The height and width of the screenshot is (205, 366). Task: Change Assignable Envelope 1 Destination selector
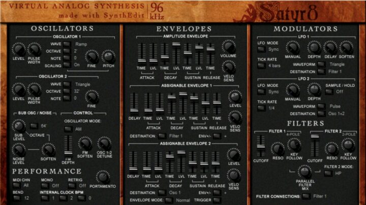pos(161,136)
